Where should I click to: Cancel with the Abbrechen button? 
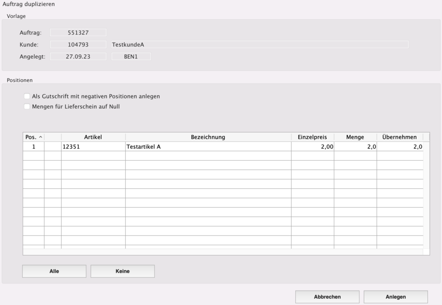point(327,297)
